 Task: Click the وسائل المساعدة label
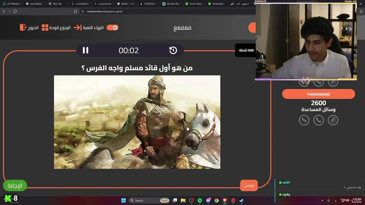pyautogui.click(x=319, y=110)
